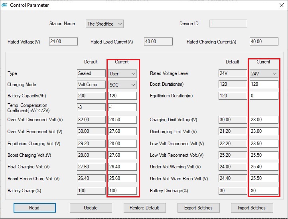Edit current Temp. Compensation Coefficient field
Screen dimensions: 288x219
tap(122, 107)
